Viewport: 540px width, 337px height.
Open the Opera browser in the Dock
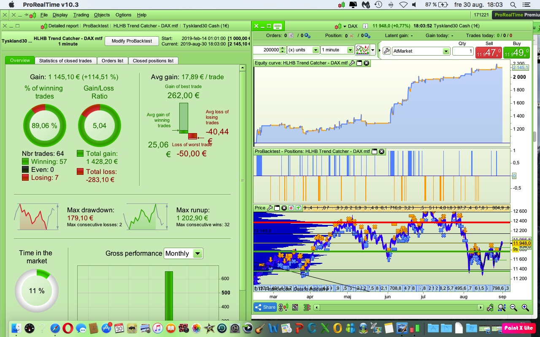(x=68, y=328)
